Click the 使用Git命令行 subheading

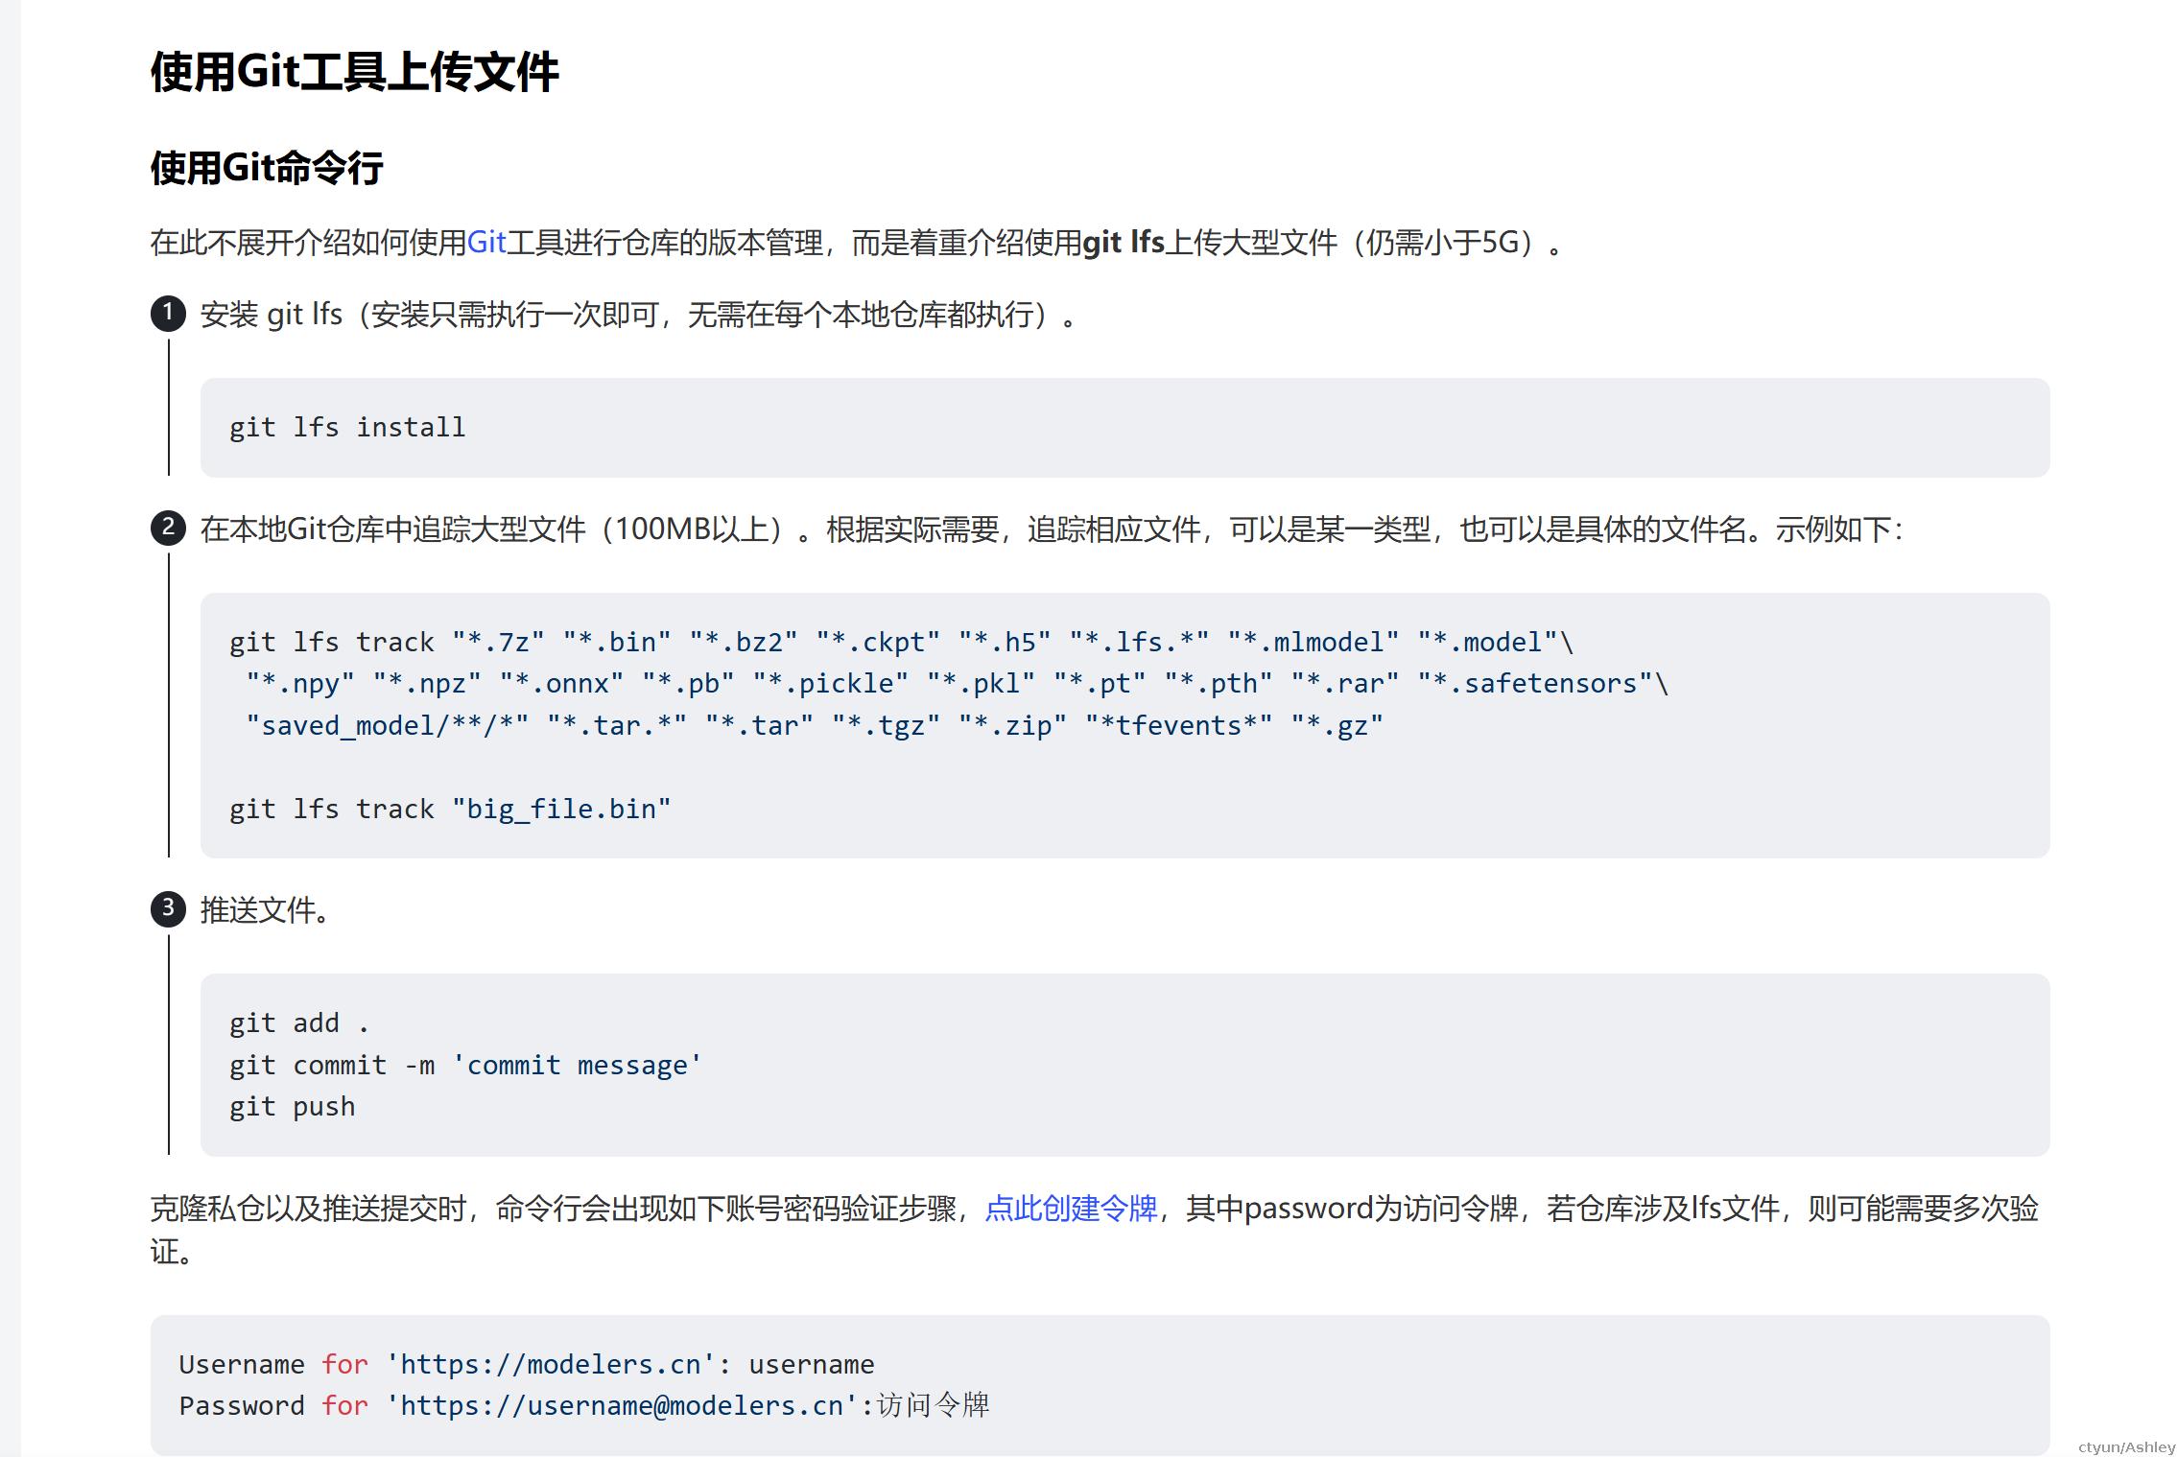point(267,168)
